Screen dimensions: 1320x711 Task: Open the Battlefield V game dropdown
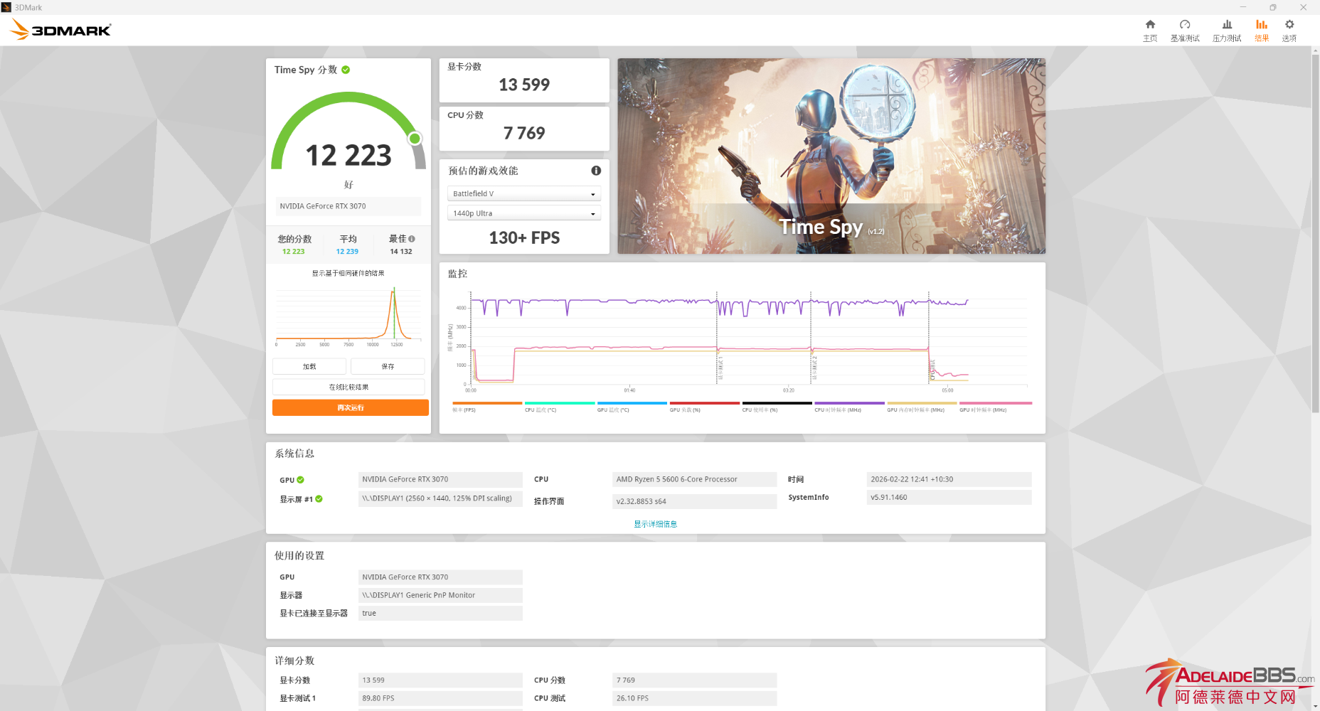click(x=523, y=193)
